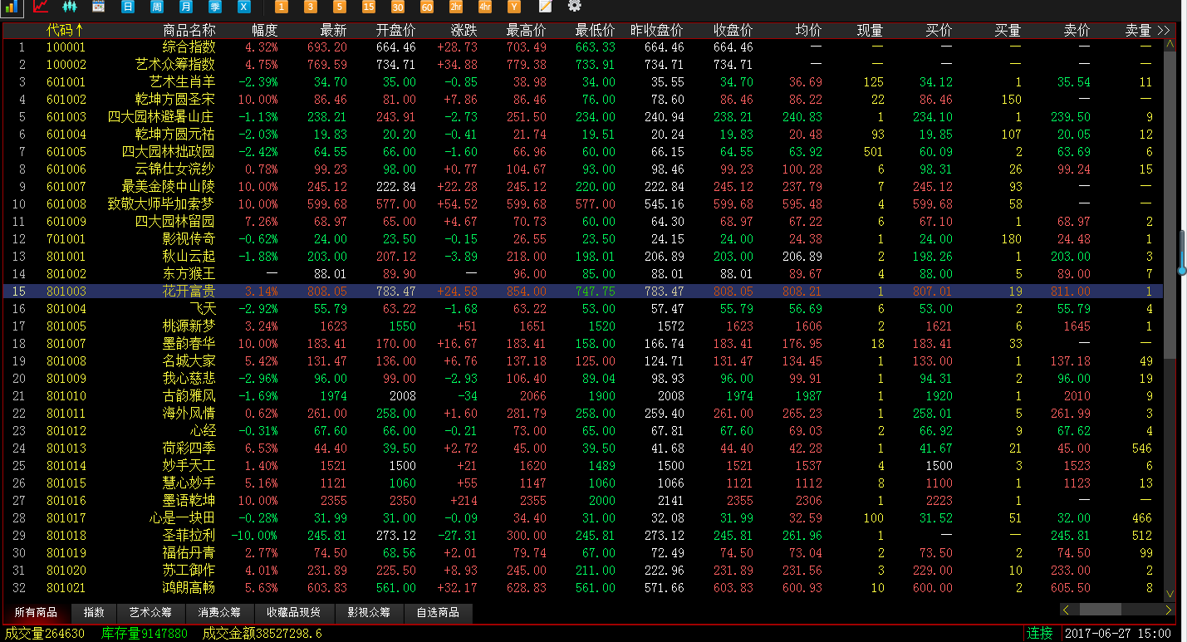
Task: Select row 圣菲拉利
Action: click(x=582, y=535)
